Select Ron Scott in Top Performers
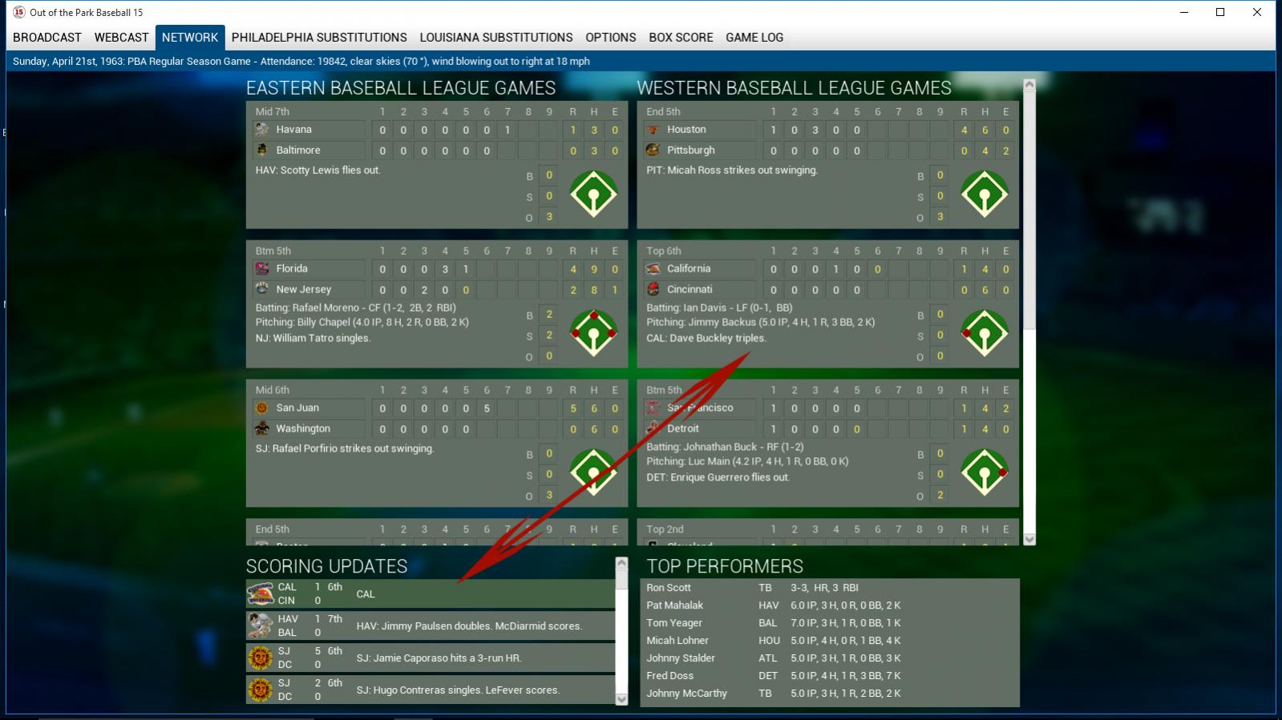The image size is (1282, 720). coord(669,588)
